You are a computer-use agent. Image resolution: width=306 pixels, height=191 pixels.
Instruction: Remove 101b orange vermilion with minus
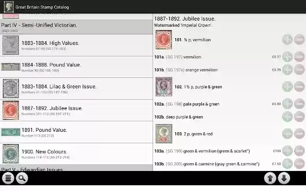click(x=299, y=70)
